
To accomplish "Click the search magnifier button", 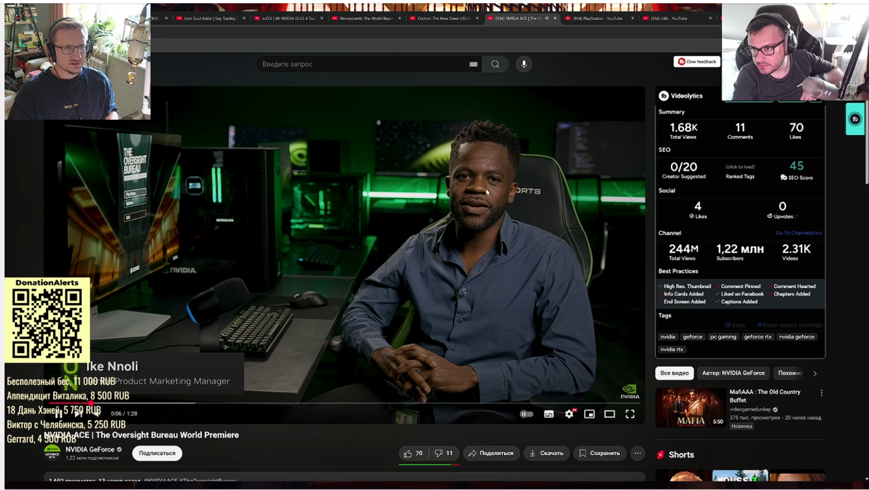I will pyautogui.click(x=496, y=64).
